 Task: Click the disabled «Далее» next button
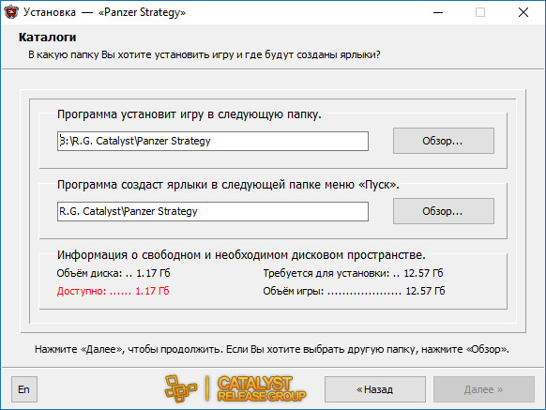tap(484, 389)
